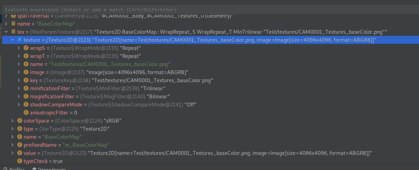
Task: Select the key TextureKey path value
Action: (x=152, y=80)
